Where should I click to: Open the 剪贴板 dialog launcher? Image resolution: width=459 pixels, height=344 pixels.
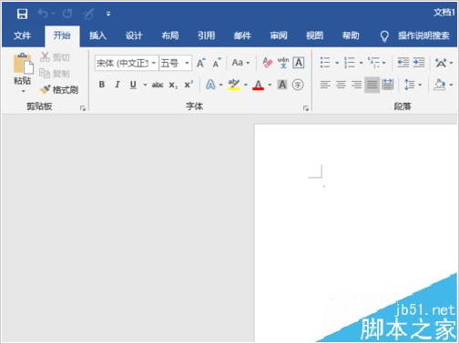pos(83,108)
